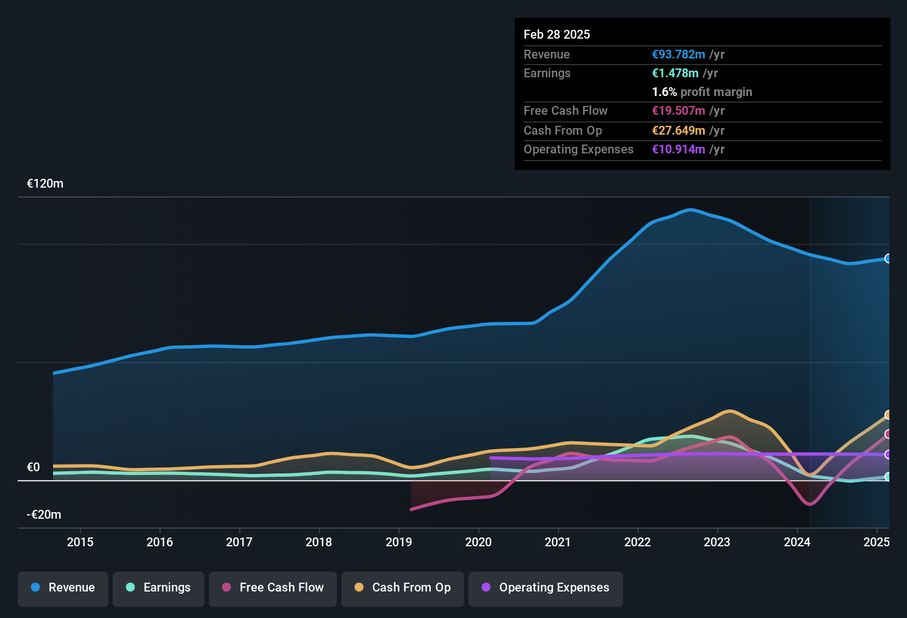Image resolution: width=907 pixels, height=618 pixels.
Task: Click the €19.507m Free Cash Flow value
Action: (678, 111)
